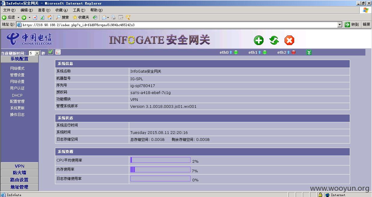Open the 工具(T) menu
The height and width of the screenshot is (197, 372).
tap(79, 10)
